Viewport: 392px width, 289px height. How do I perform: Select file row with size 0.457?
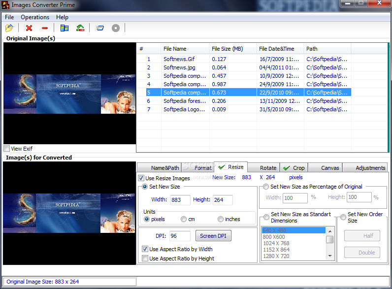[x=244, y=76]
